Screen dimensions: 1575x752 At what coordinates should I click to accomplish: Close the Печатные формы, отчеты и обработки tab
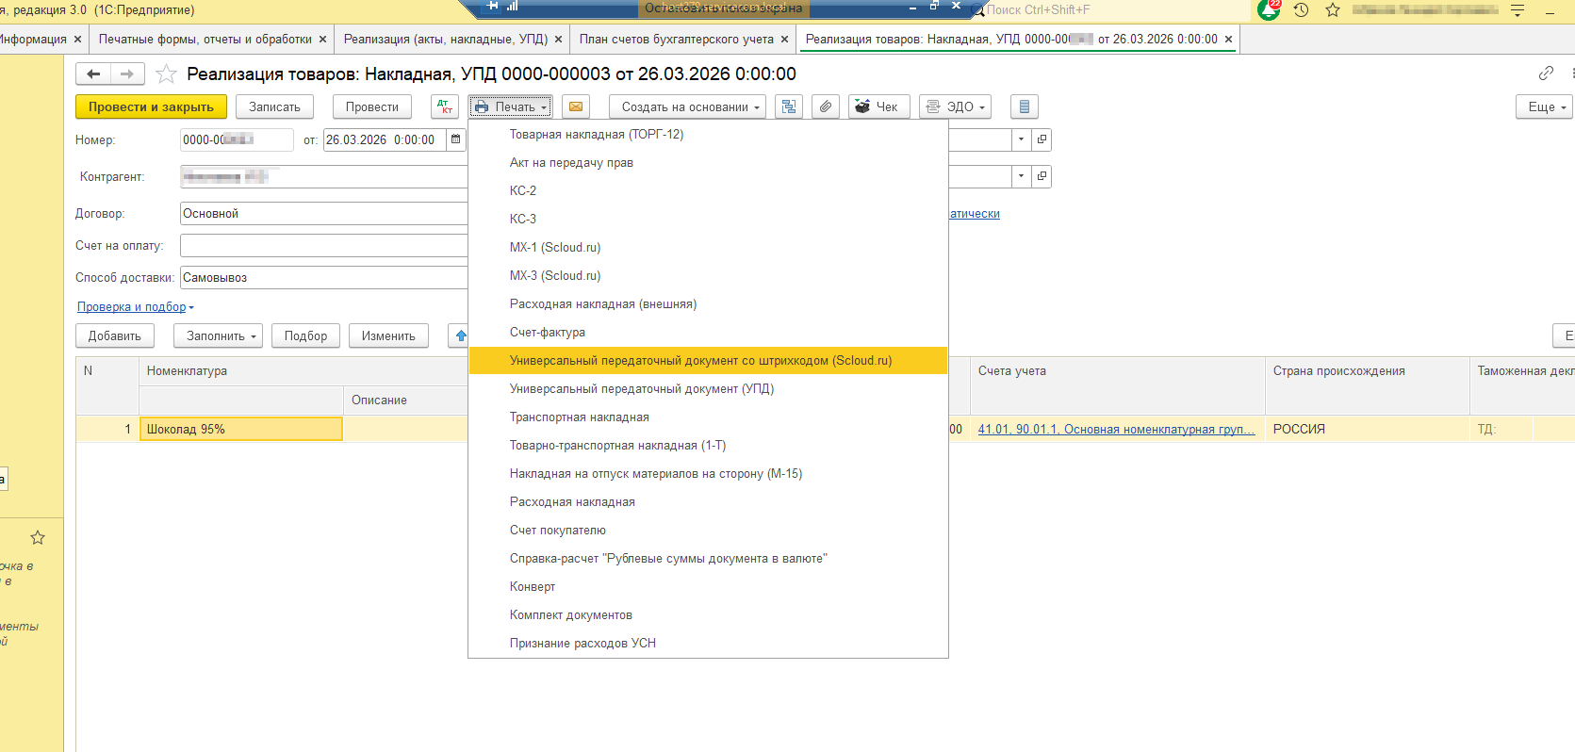point(322,40)
